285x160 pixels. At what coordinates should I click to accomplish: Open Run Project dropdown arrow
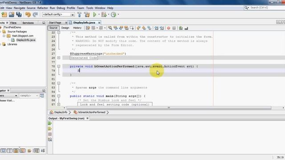tap(99, 15)
